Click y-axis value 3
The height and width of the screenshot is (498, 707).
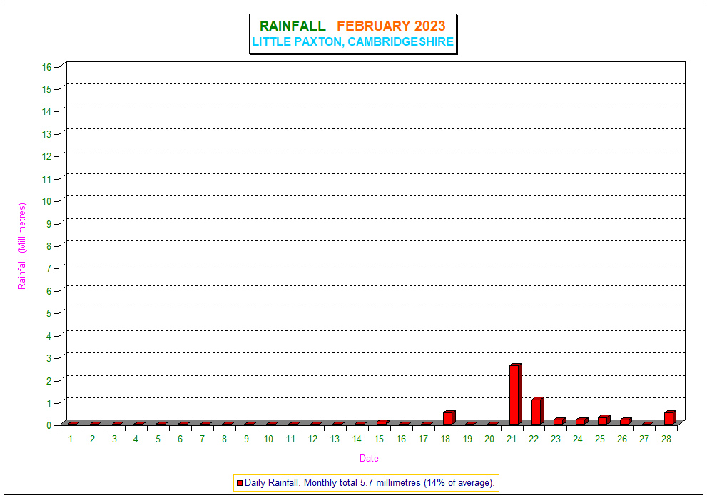49,358
